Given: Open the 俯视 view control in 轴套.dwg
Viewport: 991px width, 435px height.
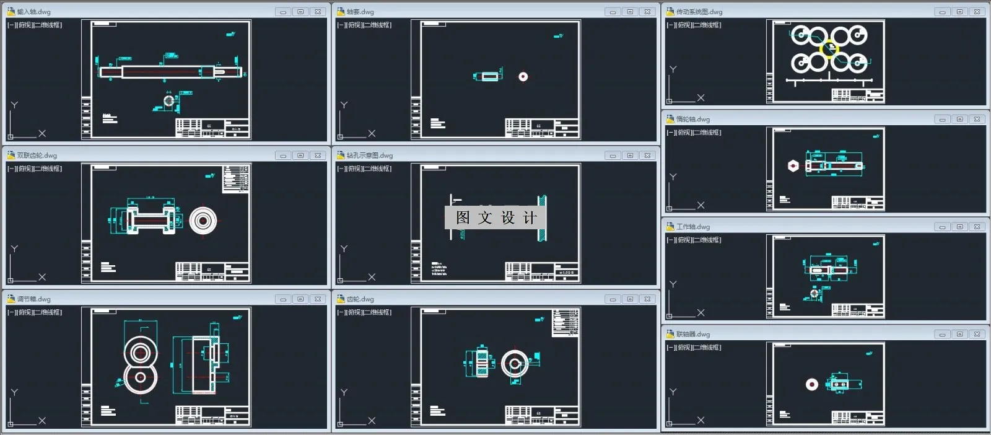Looking at the screenshot, I should pos(353,25).
